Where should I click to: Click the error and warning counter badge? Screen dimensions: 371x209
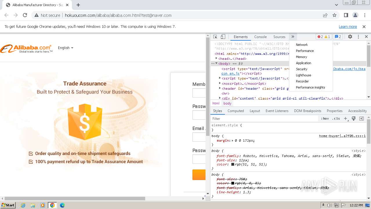324,37
